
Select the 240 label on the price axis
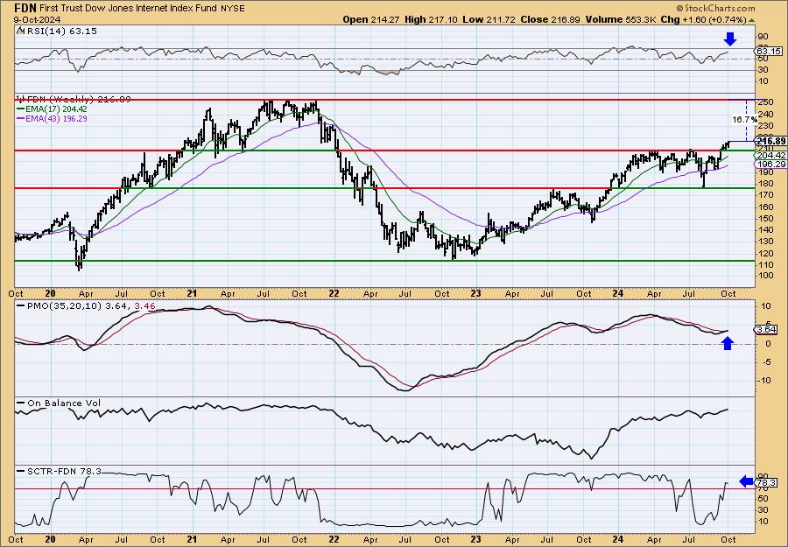766,114
